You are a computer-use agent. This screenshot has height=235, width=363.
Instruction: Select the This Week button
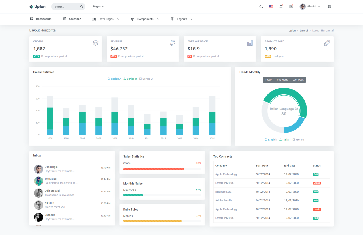coord(282,80)
